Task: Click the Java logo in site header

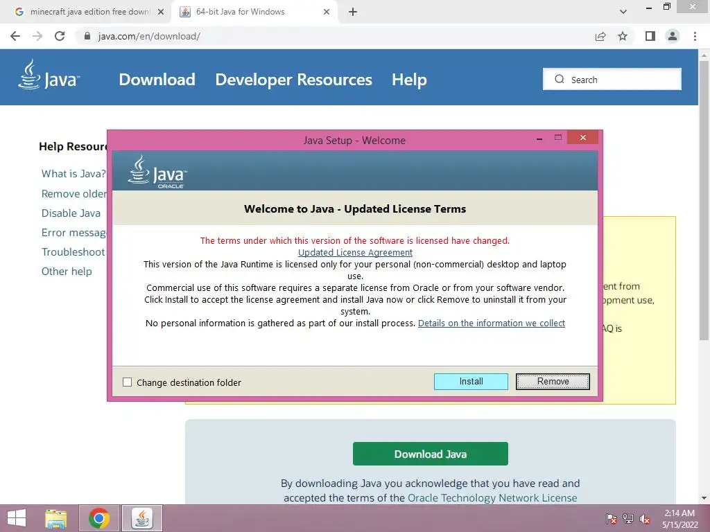Action: [49, 75]
